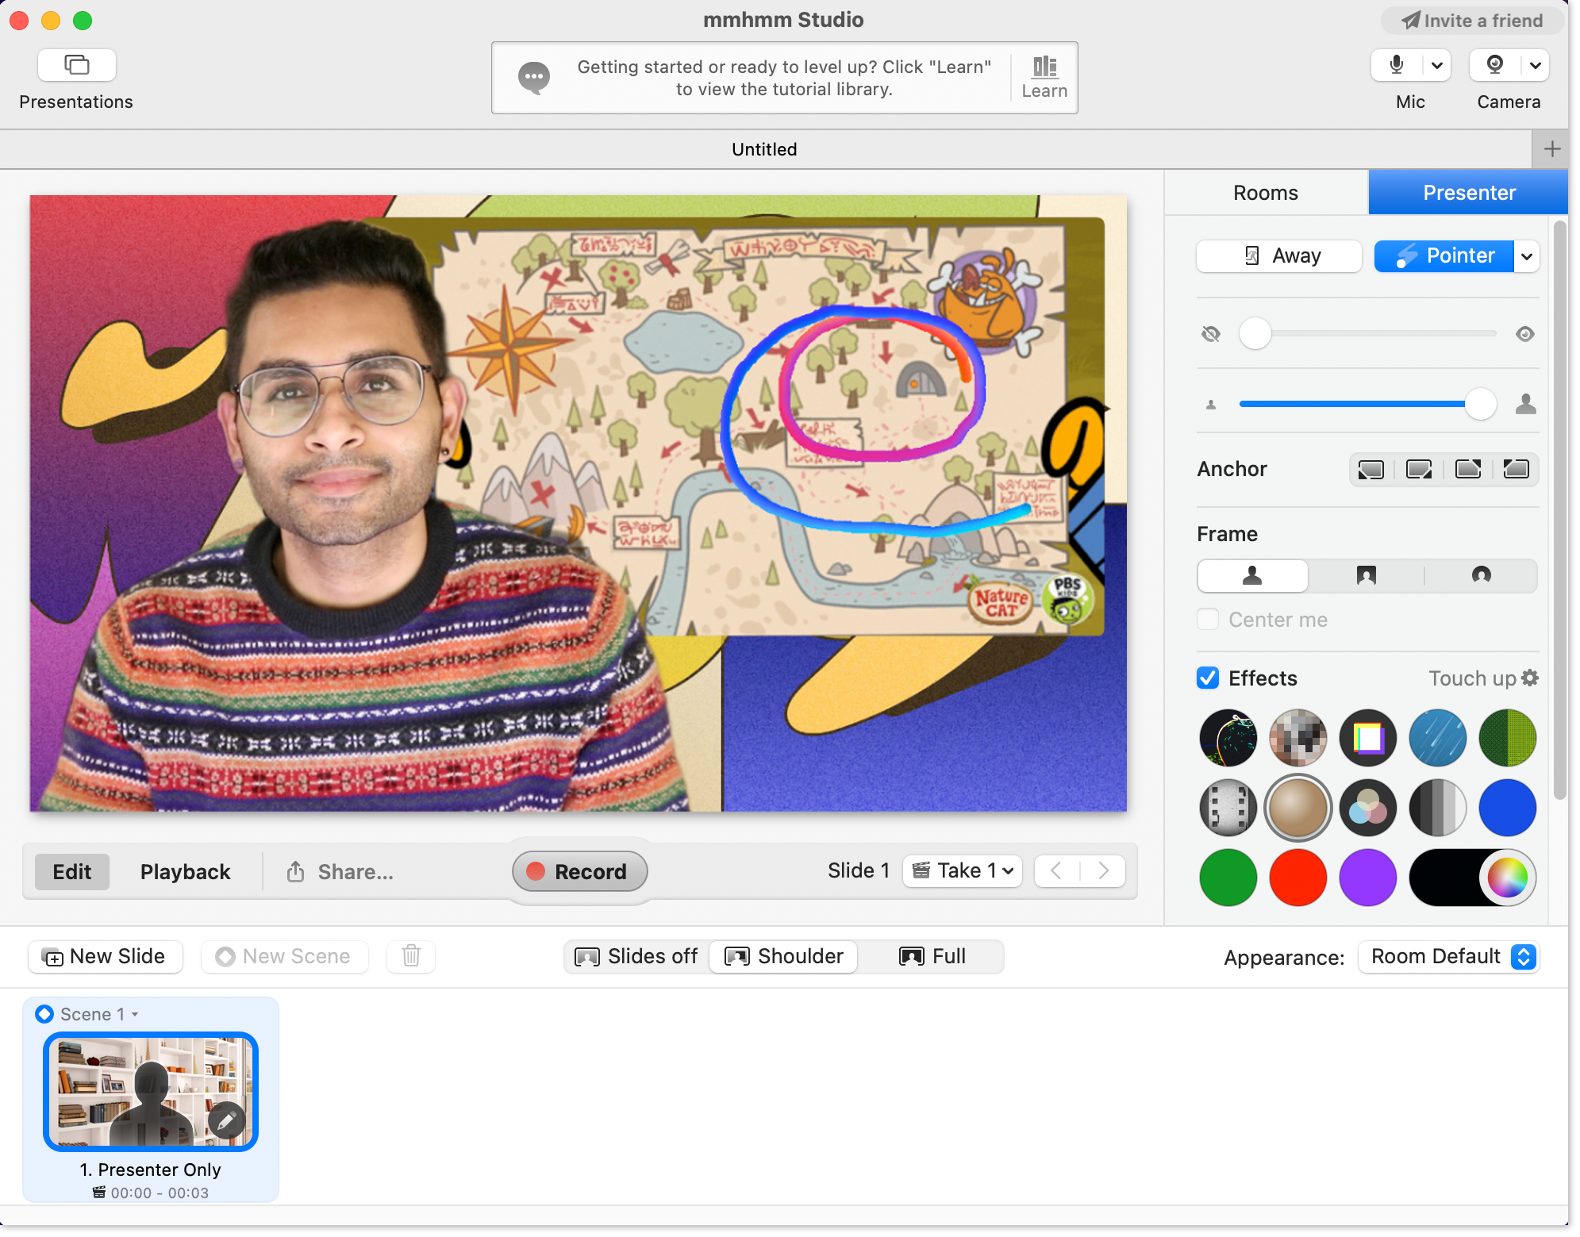
Task: Turn Slides off
Action: tap(636, 956)
